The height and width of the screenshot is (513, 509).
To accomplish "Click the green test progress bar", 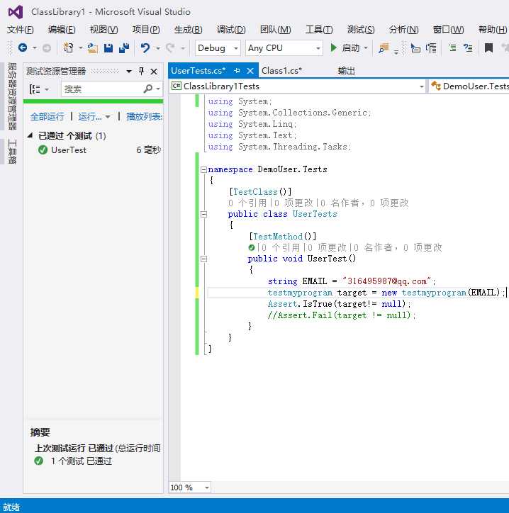I will pos(94,101).
